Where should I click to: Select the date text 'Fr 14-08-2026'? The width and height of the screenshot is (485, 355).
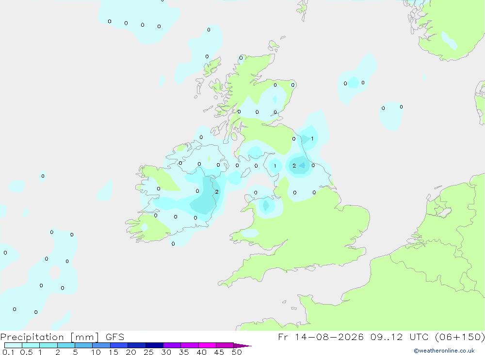click(x=321, y=337)
